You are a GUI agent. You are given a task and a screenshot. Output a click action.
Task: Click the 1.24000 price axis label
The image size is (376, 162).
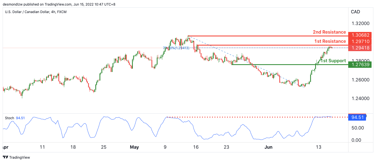[360, 98]
